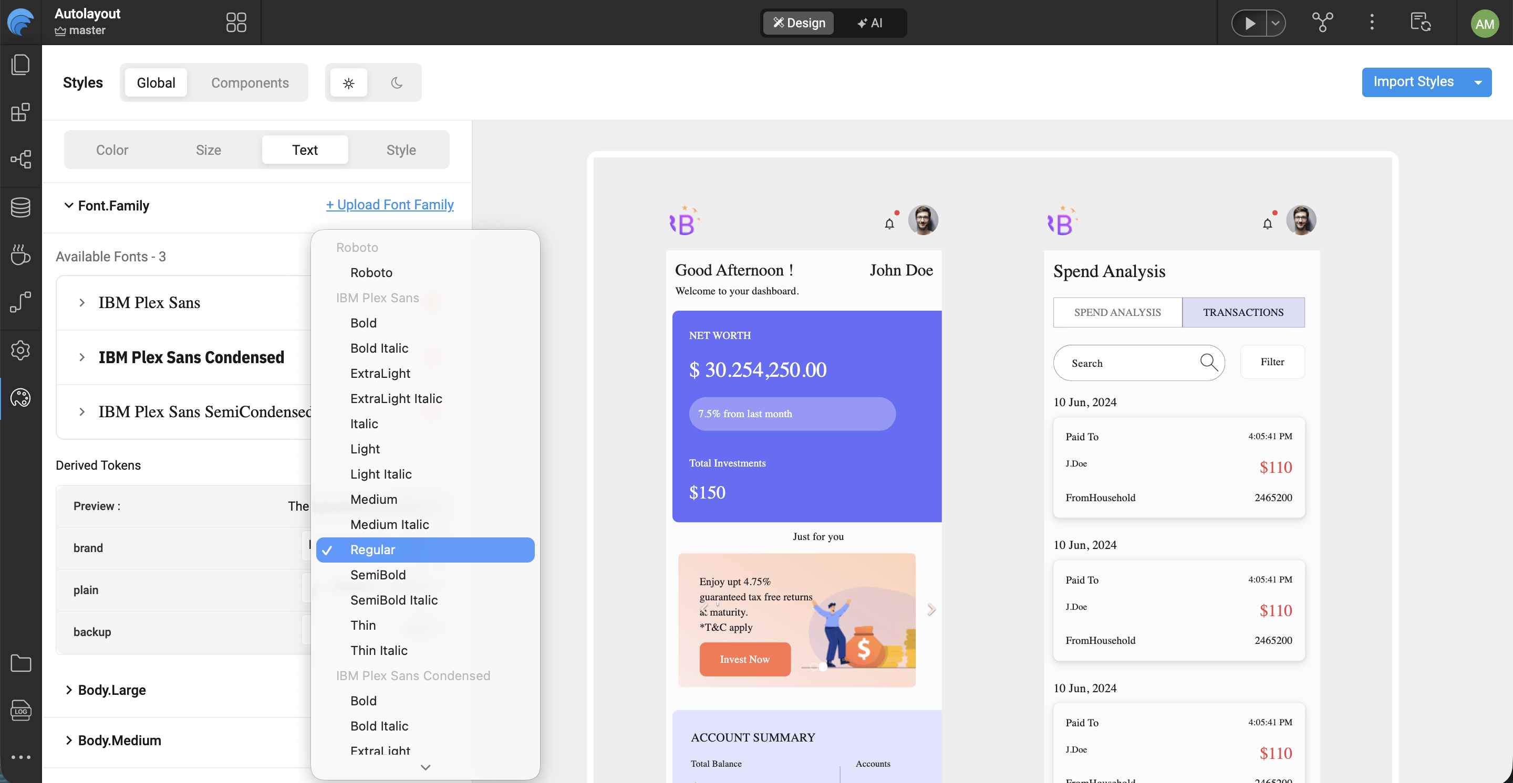
Task: Open the apps grid icon
Action: pyautogui.click(x=236, y=22)
